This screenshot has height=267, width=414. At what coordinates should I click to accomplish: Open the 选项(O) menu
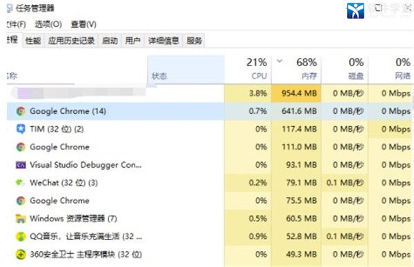[48, 24]
